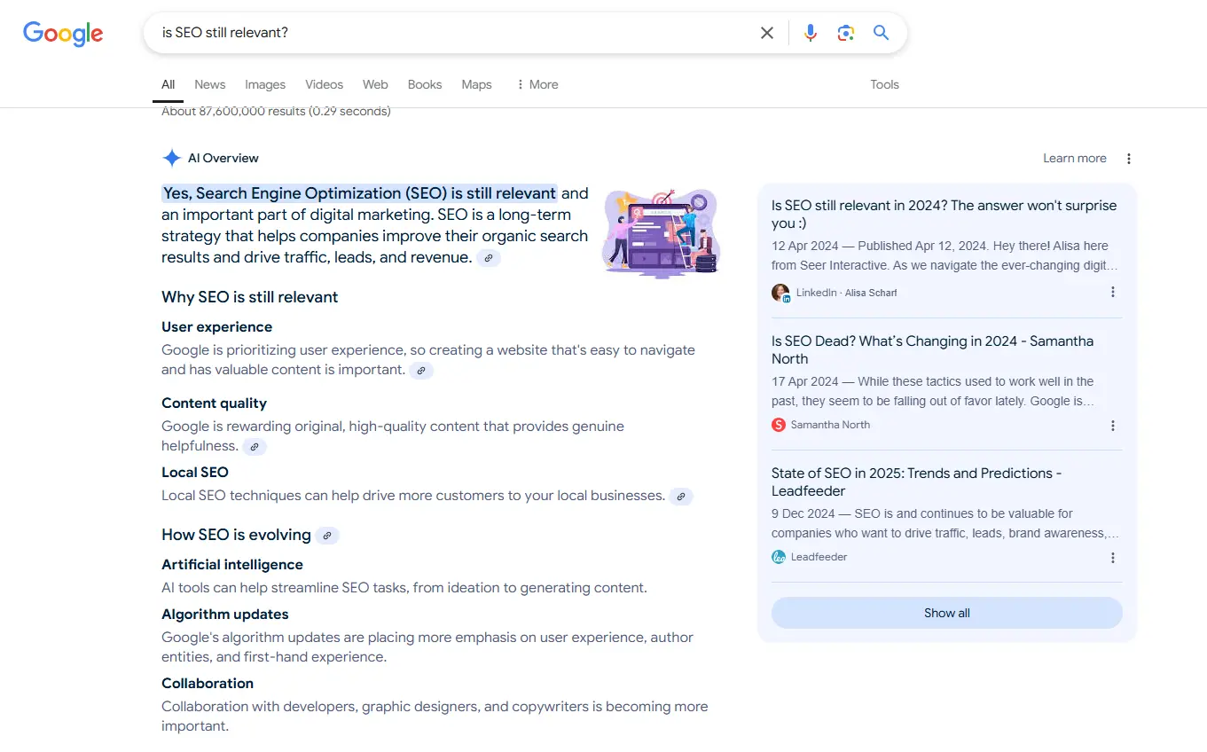Click 'How SEO is evolving' heading

click(x=236, y=535)
